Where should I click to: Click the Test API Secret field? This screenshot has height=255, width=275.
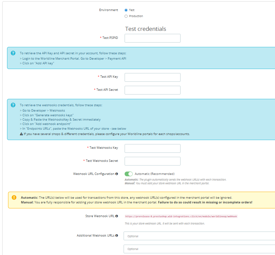[x=152, y=90]
